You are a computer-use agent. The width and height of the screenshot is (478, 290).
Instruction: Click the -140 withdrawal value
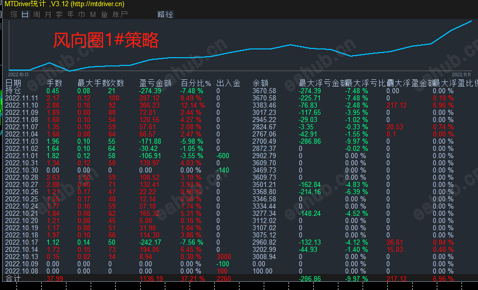223,170
